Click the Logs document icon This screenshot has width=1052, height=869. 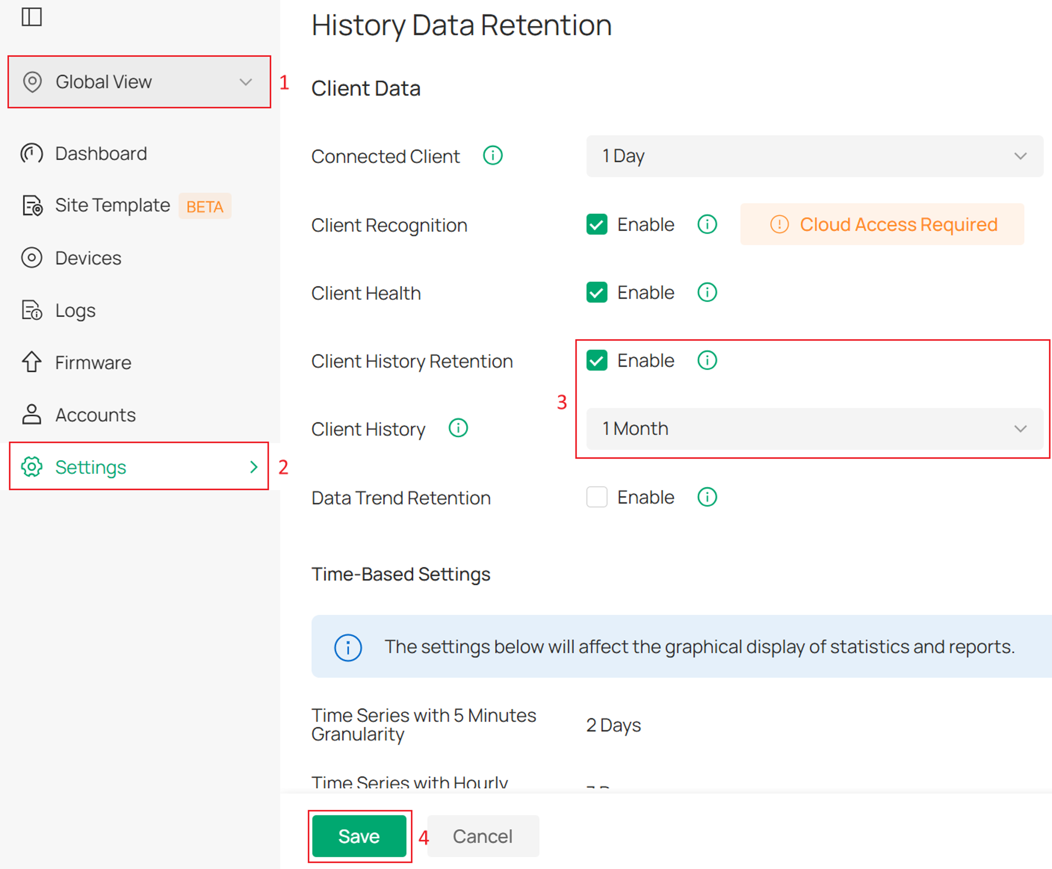32,310
